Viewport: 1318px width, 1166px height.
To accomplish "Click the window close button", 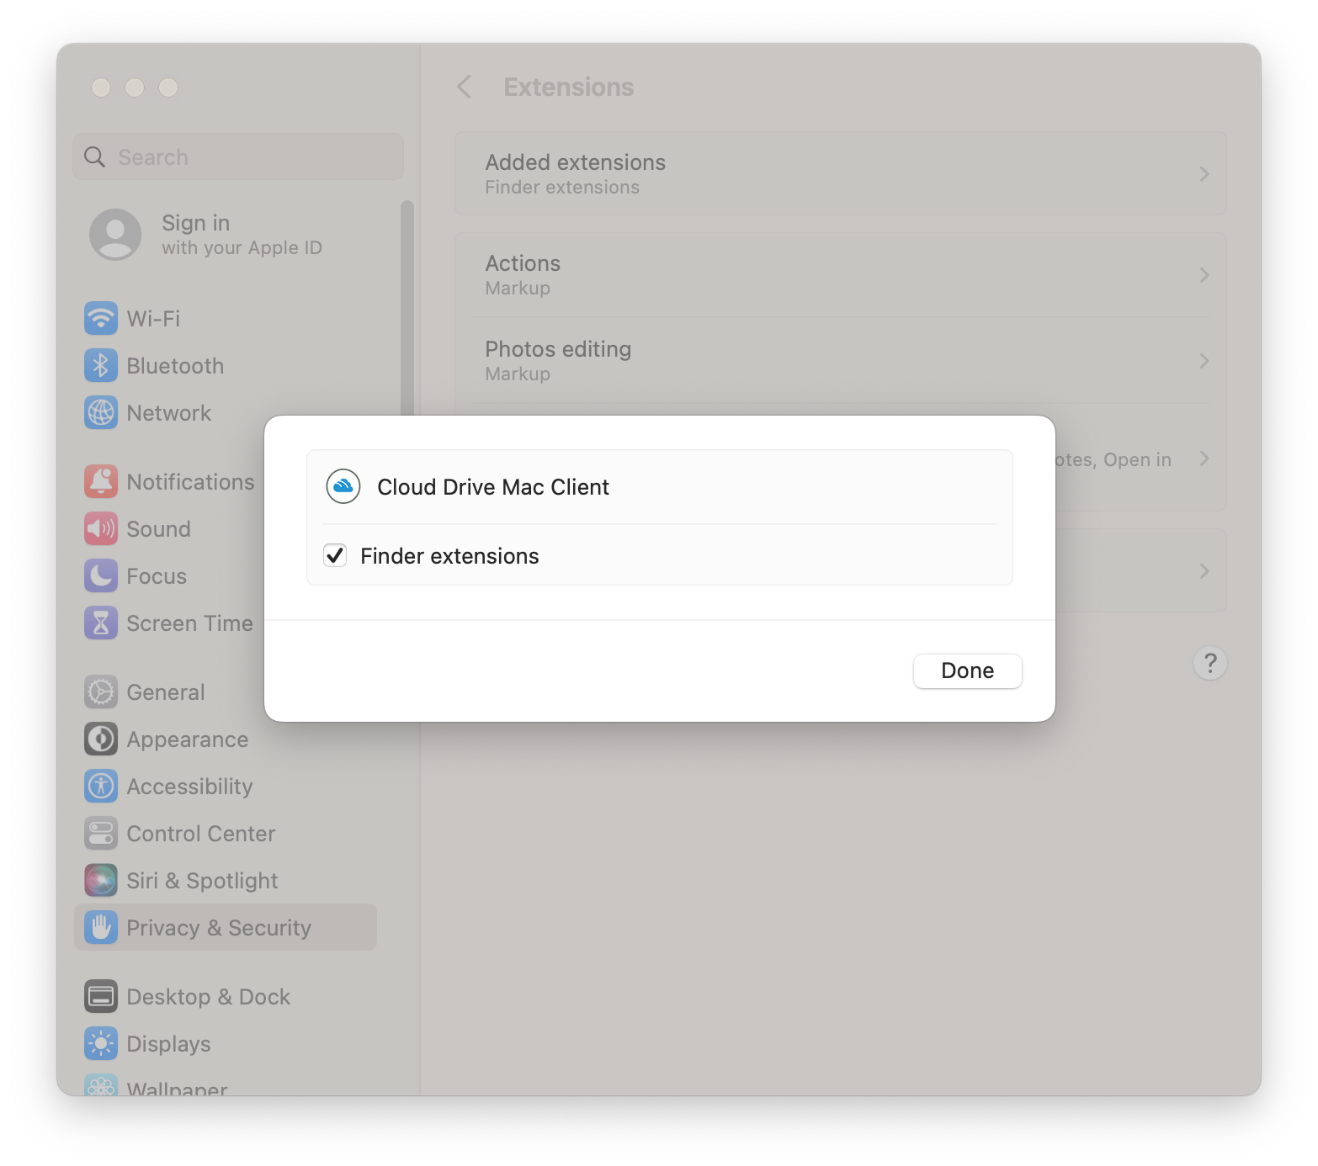I will [x=101, y=87].
